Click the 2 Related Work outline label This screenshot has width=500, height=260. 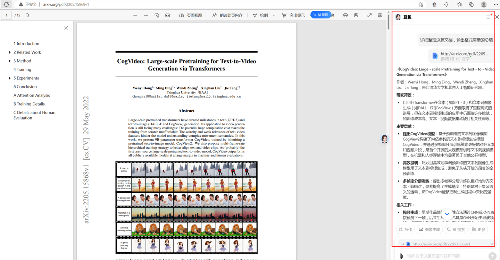(x=27, y=52)
